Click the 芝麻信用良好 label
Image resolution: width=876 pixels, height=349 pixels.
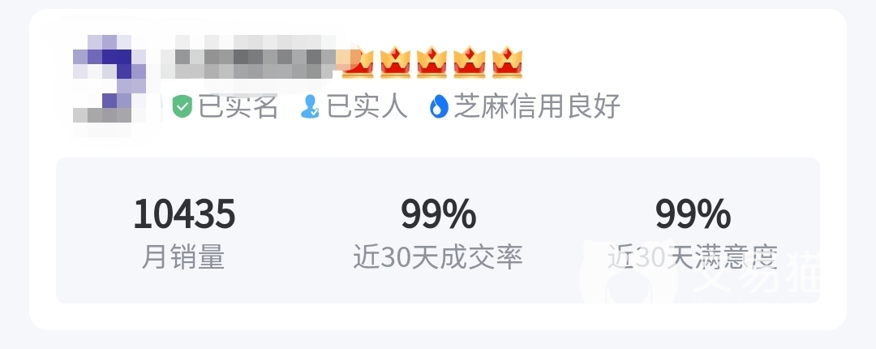(x=537, y=106)
